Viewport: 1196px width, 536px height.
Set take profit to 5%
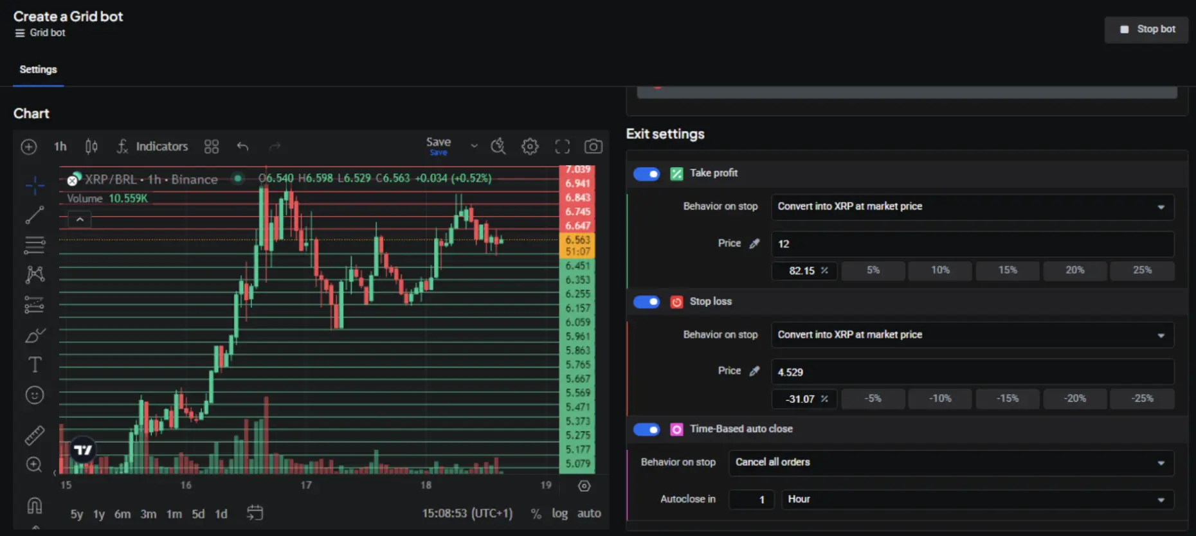pos(873,271)
